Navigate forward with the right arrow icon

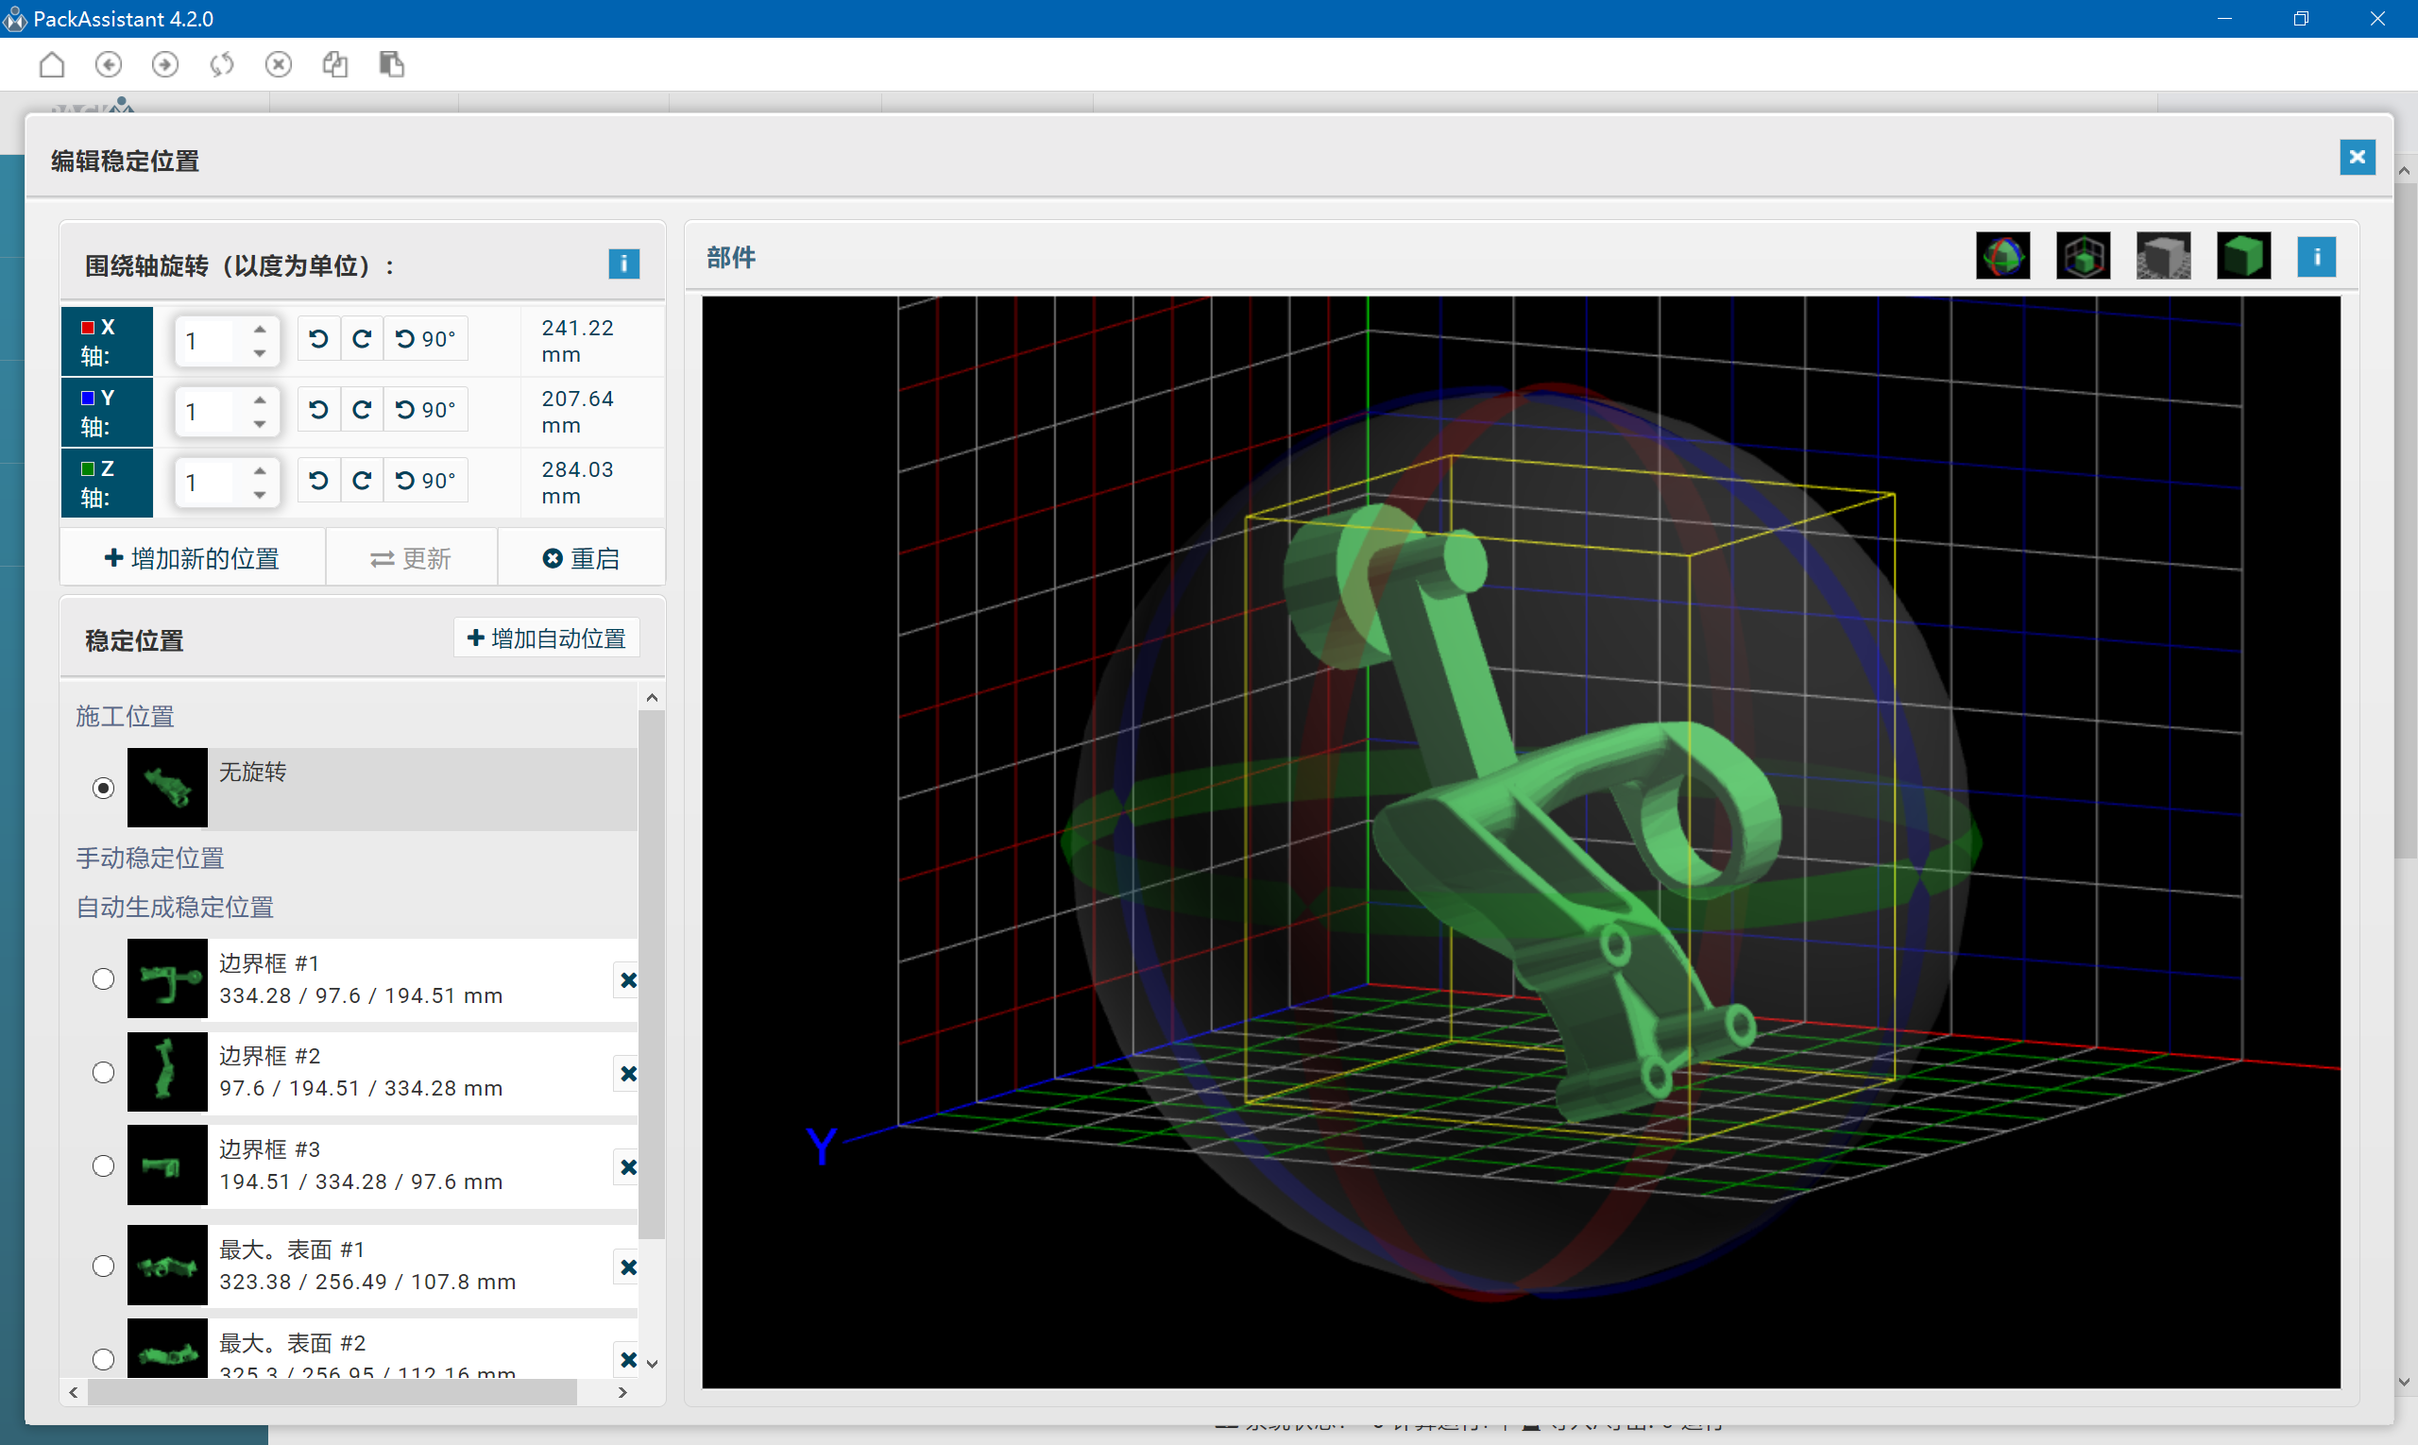164,64
